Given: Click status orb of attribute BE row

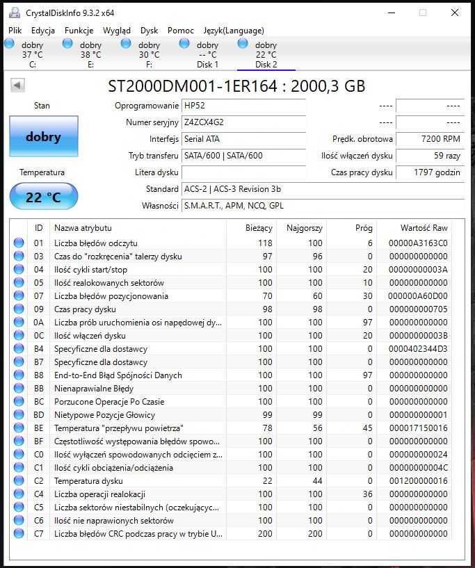Looking at the screenshot, I should pos(19,428).
